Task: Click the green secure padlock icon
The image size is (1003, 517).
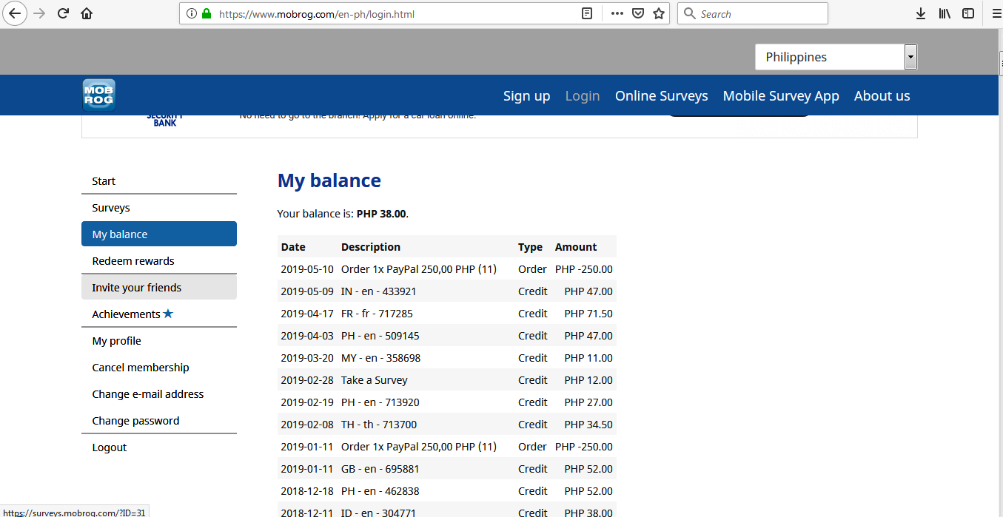Action: pyautogui.click(x=207, y=13)
